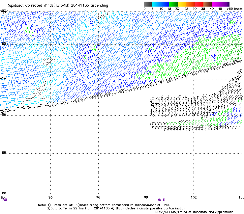Image resolution: width=244 pixels, height=214 pixels.
Task: Click the brown 35-40 knots legend swatch
Action: click(208, 4)
